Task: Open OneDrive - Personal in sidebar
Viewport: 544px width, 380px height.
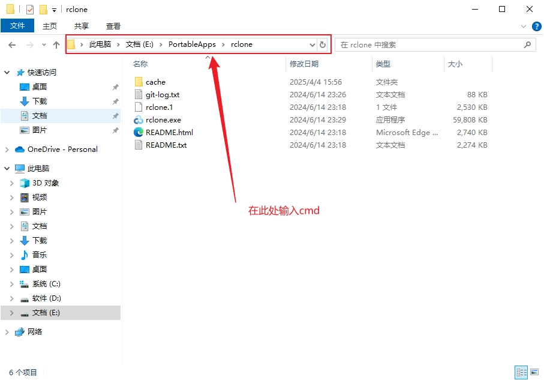Action: [62, 149]
